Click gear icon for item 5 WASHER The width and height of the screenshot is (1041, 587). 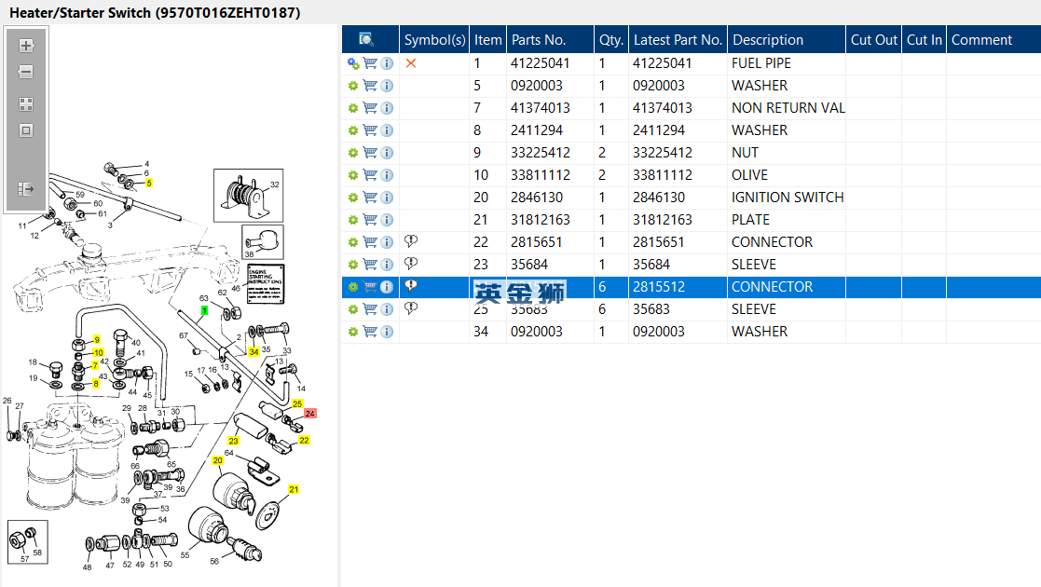353,86
